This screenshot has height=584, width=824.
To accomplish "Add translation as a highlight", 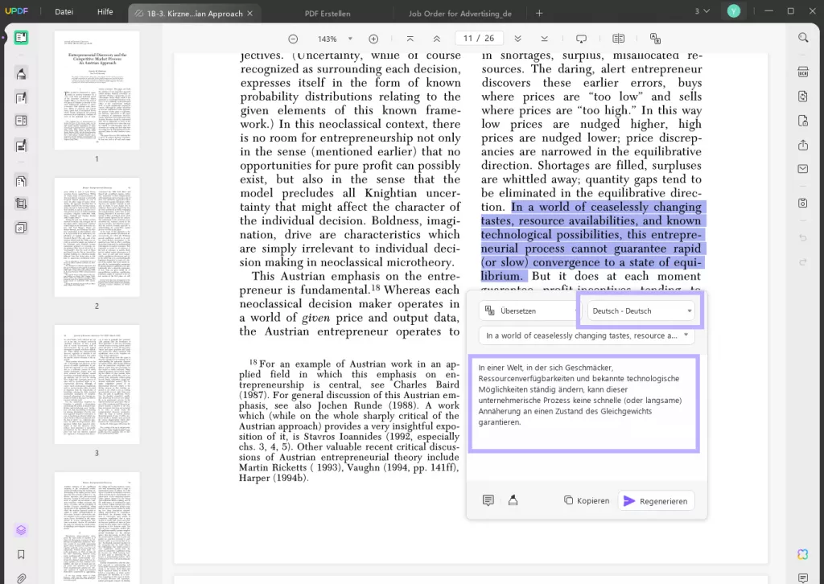I will pos(513,500).
